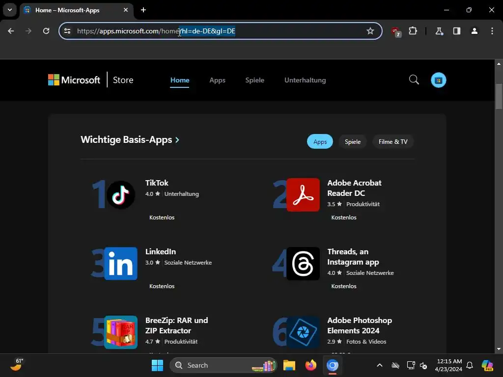
Task: Open the clock and date panel
Action: tap(448, 365)
